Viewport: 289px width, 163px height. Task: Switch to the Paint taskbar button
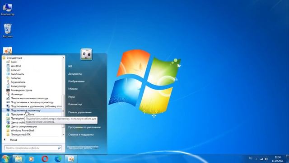point(71,159)
